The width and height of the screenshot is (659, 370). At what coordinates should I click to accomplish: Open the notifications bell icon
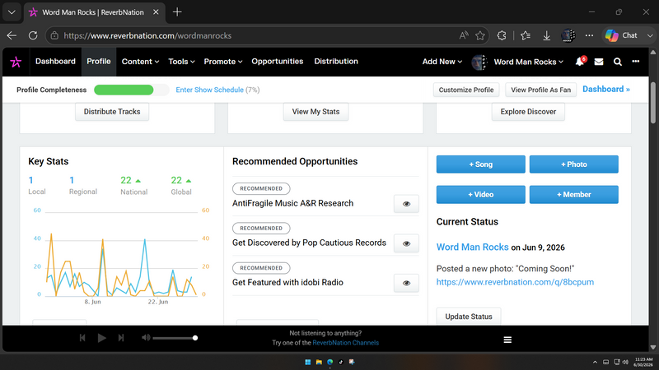580,62
